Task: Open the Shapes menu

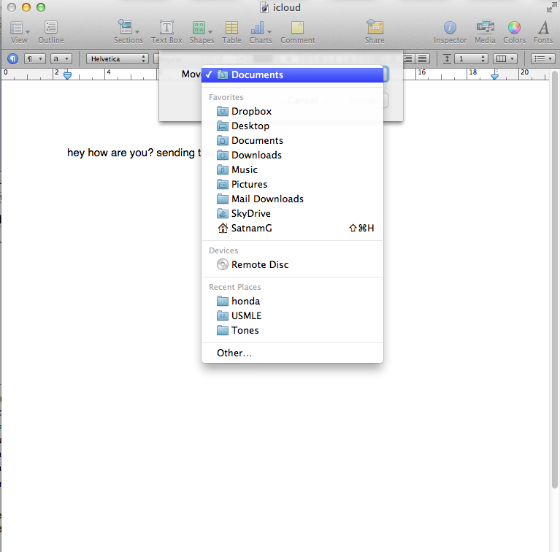Action: coord(202,31)
